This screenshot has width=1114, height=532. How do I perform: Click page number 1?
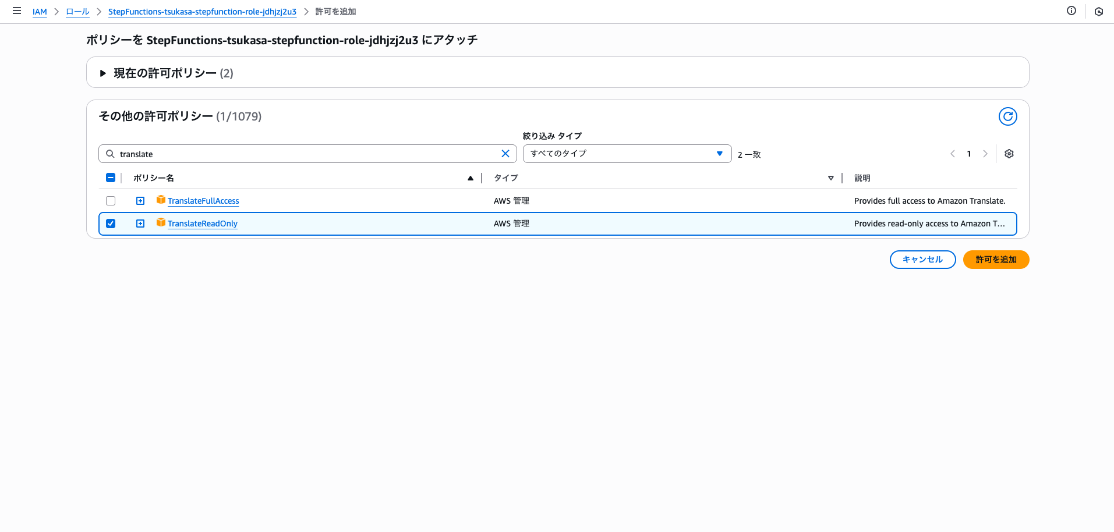click(969, 154)
